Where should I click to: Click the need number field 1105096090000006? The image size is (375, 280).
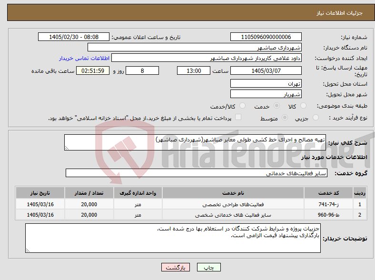[266, 37]
